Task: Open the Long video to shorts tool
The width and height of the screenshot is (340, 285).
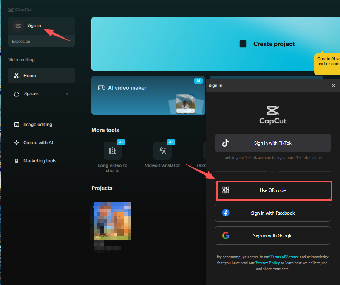Action: coord(113,150)
